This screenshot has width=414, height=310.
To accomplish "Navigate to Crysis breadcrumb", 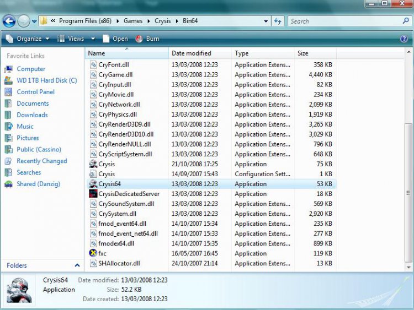I will coord(163,21).
